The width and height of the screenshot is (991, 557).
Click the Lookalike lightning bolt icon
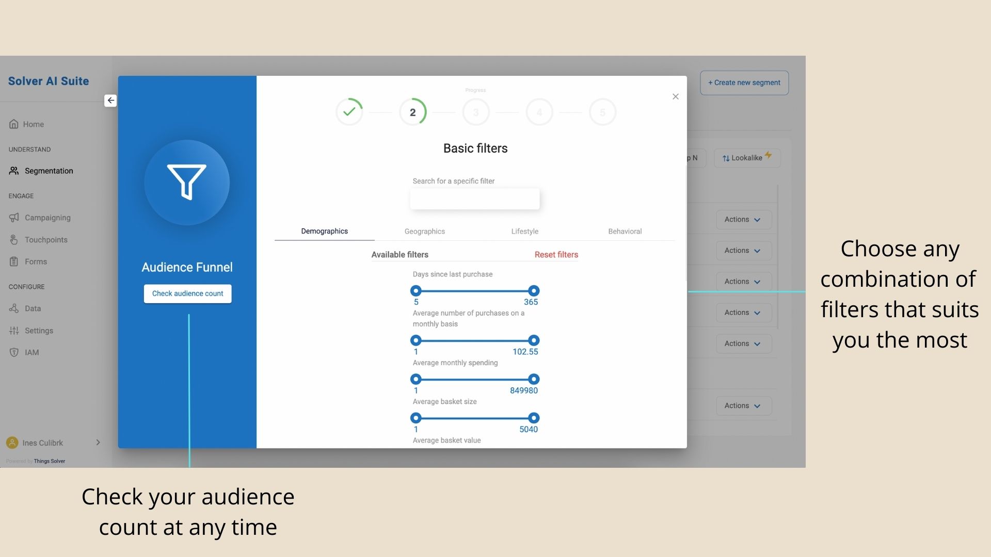769,155
